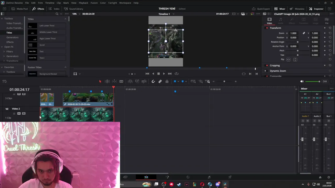Toggle the Transform section enable switch

click(x=267, y=28)
